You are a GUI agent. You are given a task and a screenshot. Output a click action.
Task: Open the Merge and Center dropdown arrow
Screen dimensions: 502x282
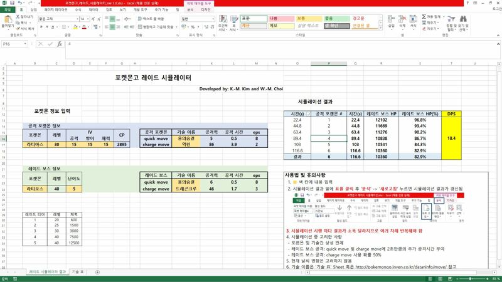point(176,27)
